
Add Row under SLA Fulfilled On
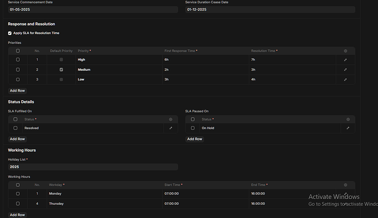(x=18, y=139)
